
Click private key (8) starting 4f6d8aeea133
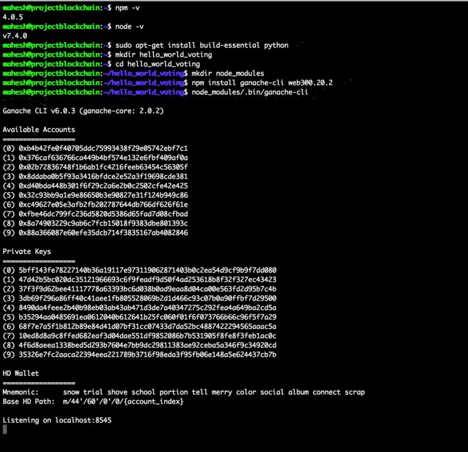(147, 346)
